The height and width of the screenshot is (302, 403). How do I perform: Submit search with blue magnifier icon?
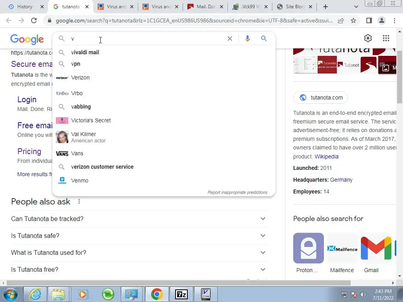click(x=264, y=39)
